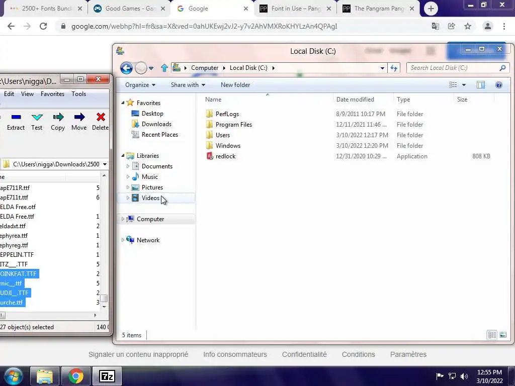Switch to the Font in Use tab

[295, 9]
